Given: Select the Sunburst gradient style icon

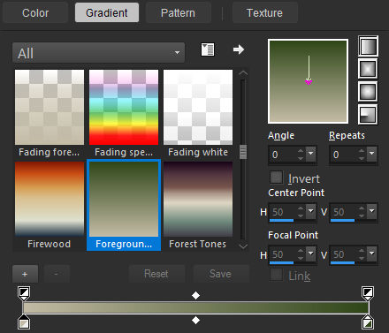Looking at the screenshot, I should [x=368, y=92].
